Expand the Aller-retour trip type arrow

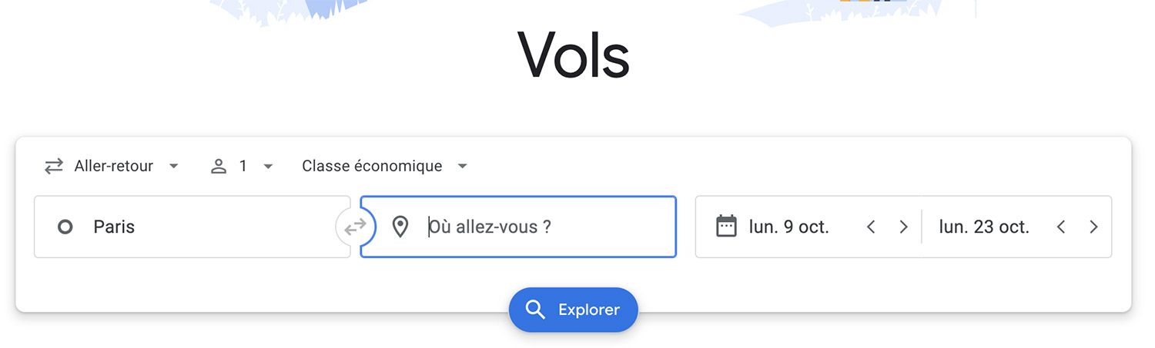(174, 166)
